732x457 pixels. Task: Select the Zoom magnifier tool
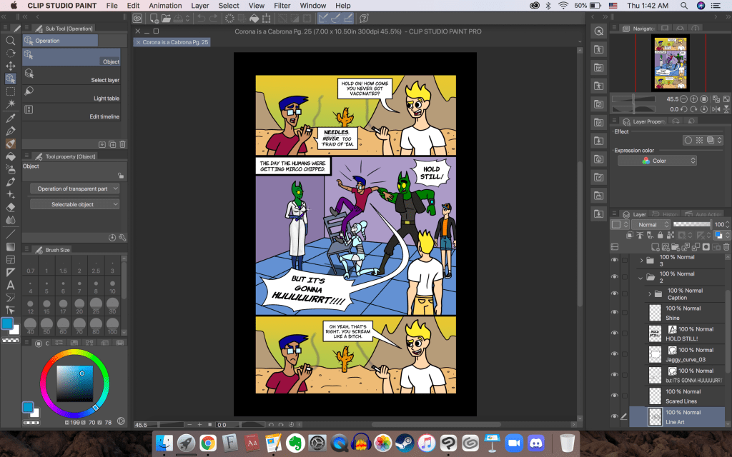click(11, 41)
